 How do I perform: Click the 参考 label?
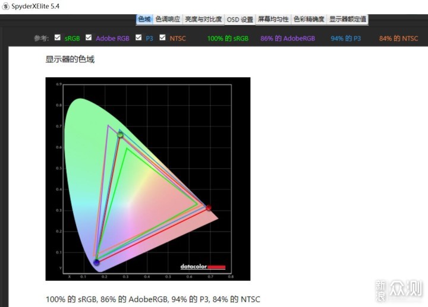tap(41, 38)
